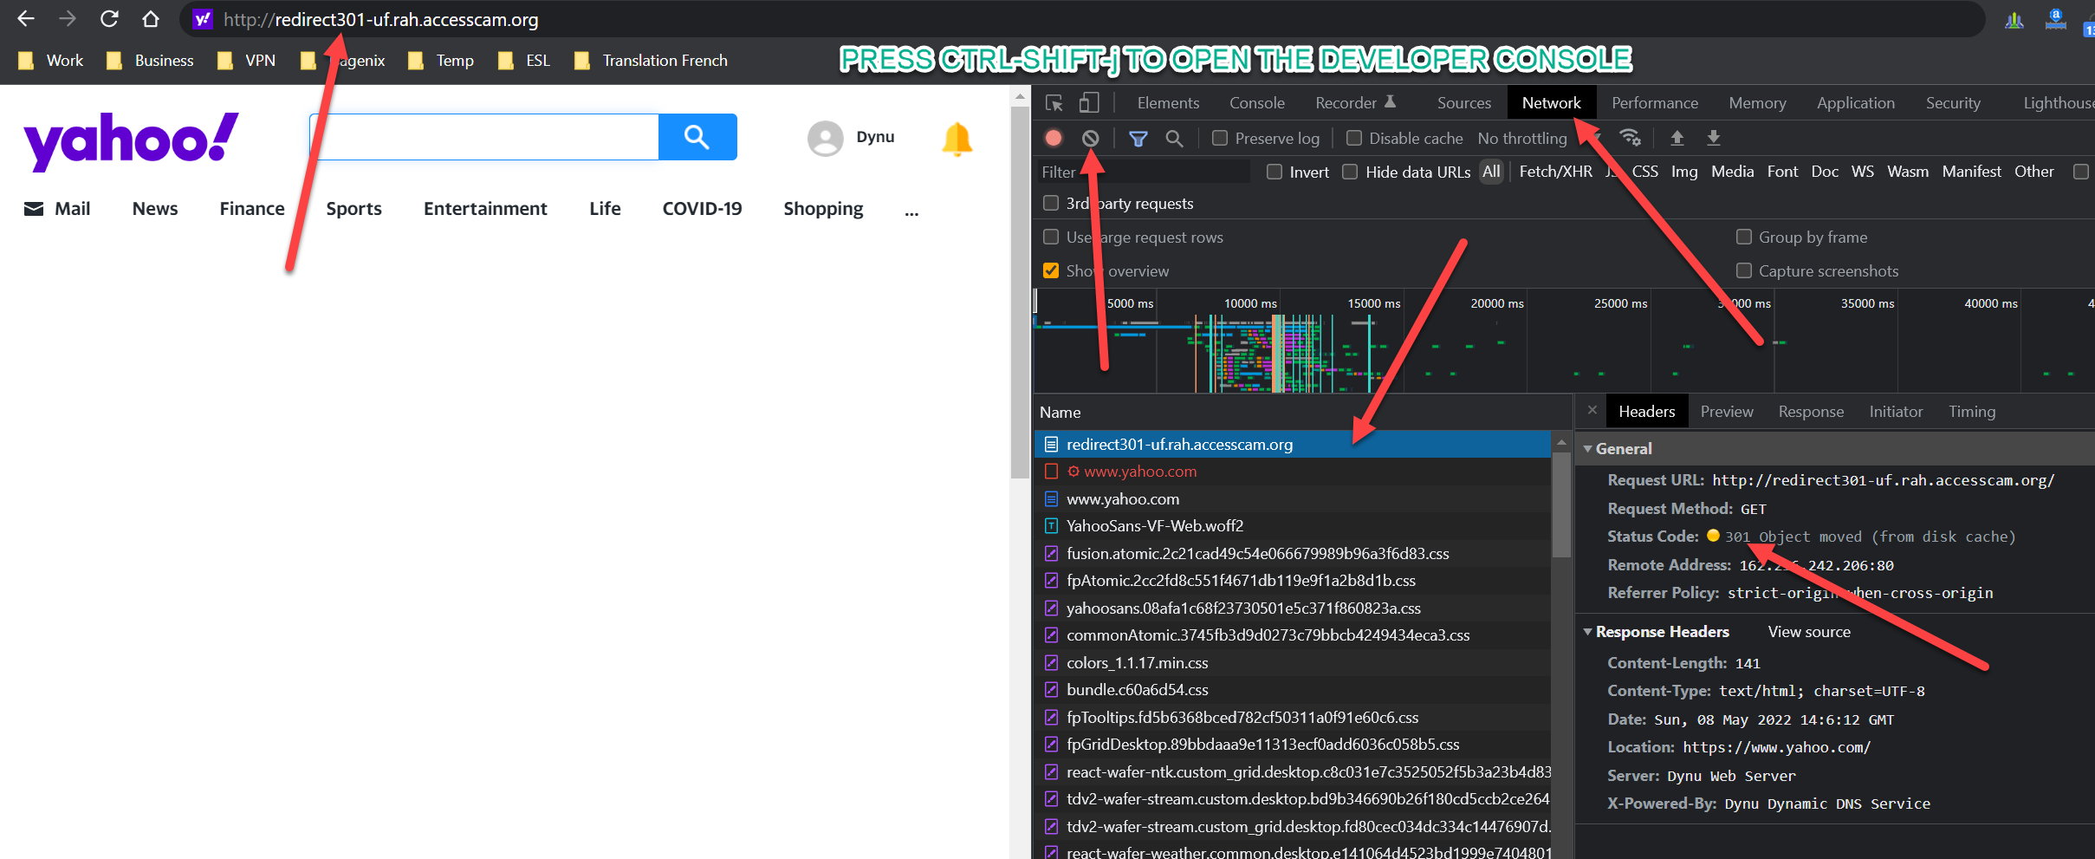Collapse the General headers section
The width and height of the screenshot is (2095, 859).
[x=1588, y=448]
